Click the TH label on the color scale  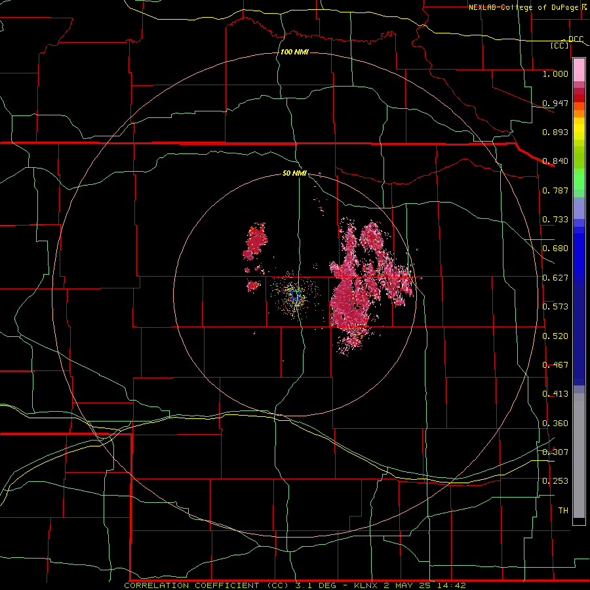coord(563,511)
